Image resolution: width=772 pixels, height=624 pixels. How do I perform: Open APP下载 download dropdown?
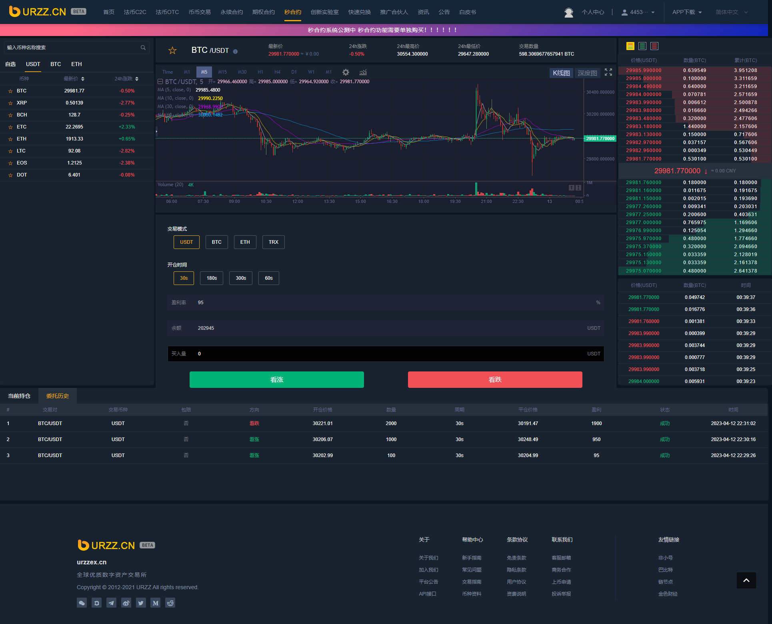[686, 12]
